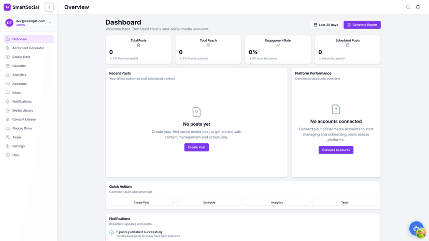Collapse the sidebar with chevron button

click(49, 7)
